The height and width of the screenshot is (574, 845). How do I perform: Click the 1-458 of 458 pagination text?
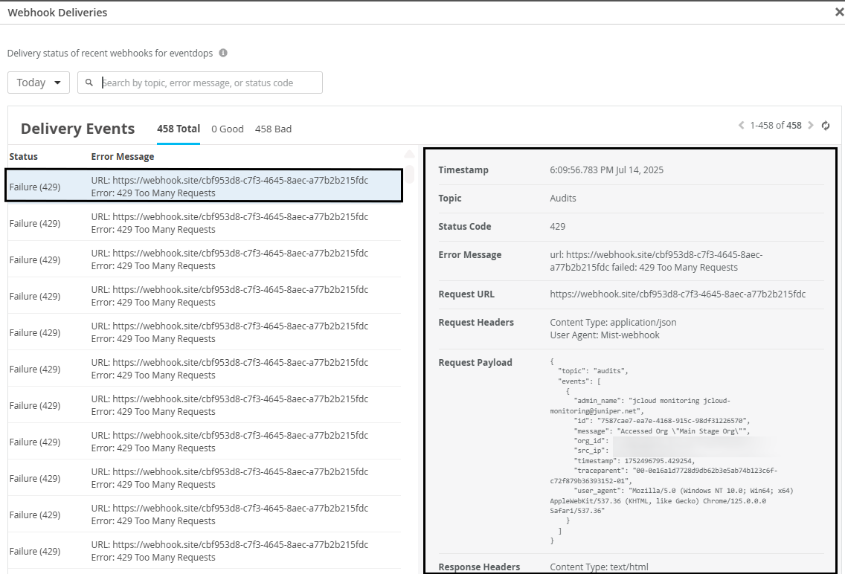tap(776, 126)
